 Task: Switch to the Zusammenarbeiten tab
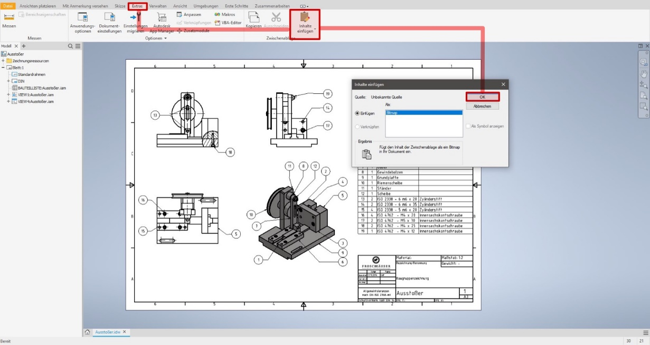[274, 6]
